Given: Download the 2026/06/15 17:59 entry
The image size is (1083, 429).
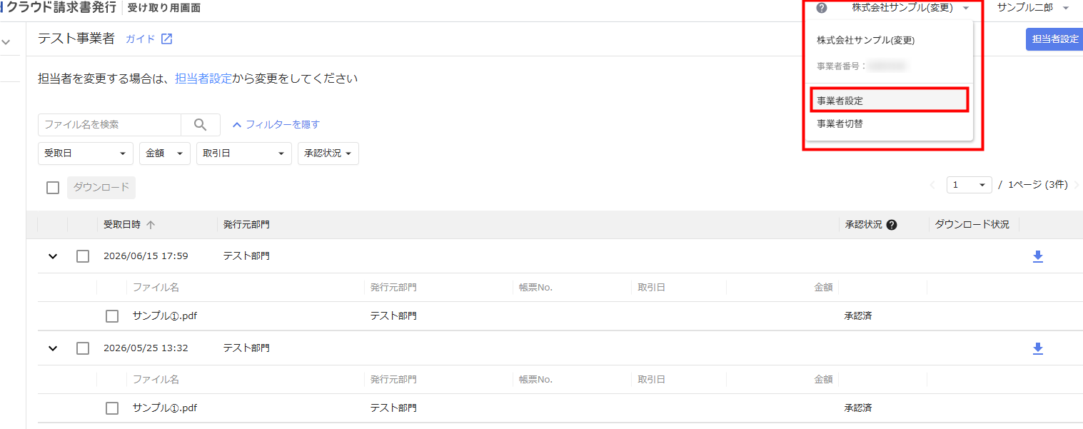Looking at the screenshot, I should pos(1038,256).
